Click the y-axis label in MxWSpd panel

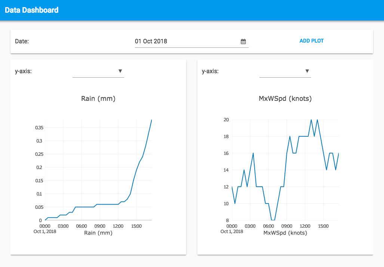coord(210,71)
